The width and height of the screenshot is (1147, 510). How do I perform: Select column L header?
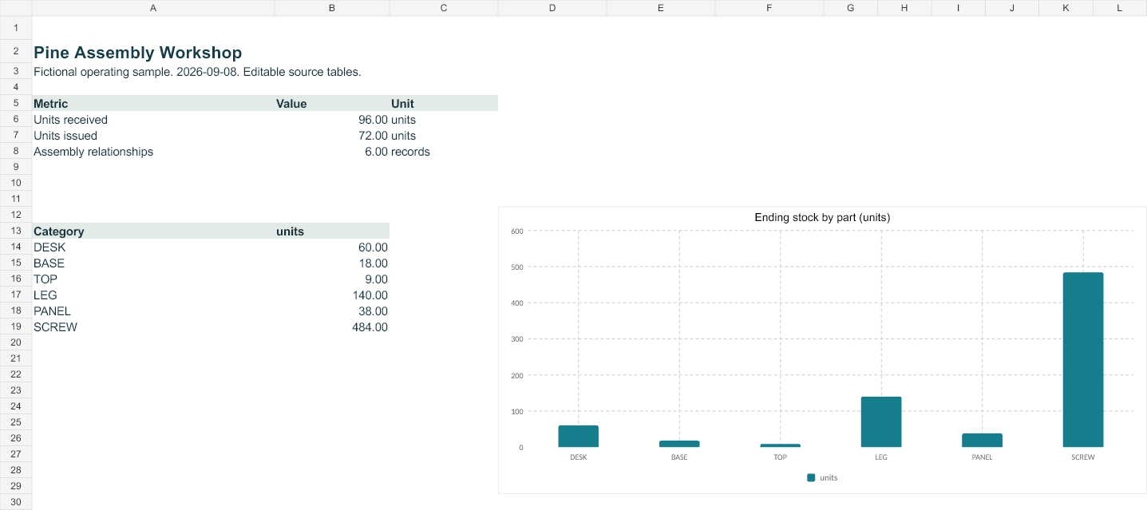(1120, 8)
